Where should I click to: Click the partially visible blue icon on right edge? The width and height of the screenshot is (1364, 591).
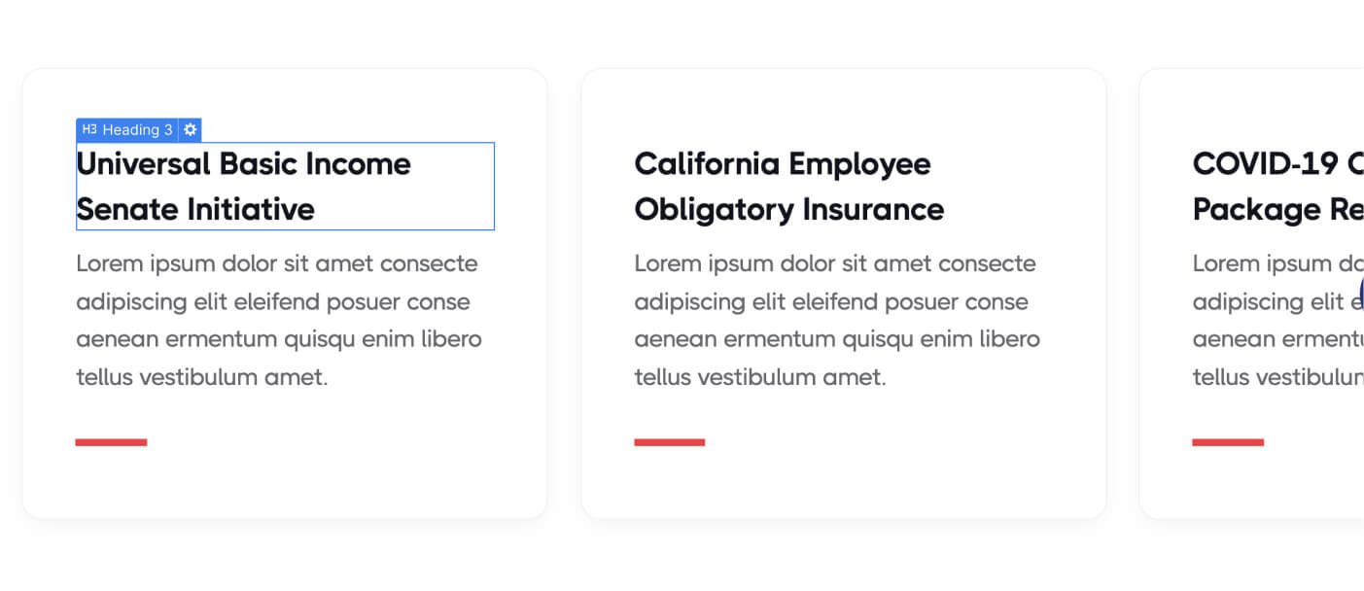(1359, 292)
